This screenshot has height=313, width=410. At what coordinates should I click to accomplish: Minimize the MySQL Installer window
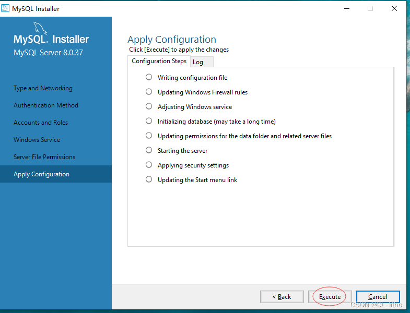coord(347,9)
